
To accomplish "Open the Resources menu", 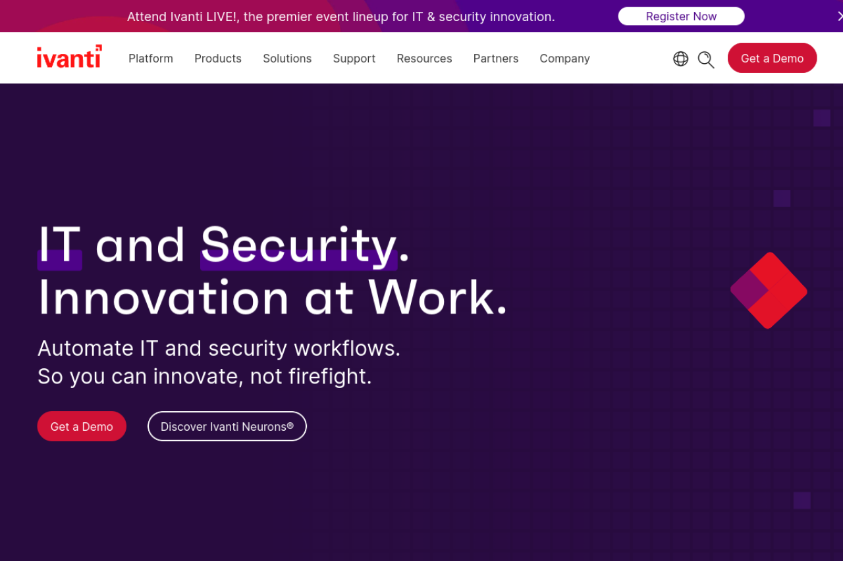I will click(x=424, y=59).
